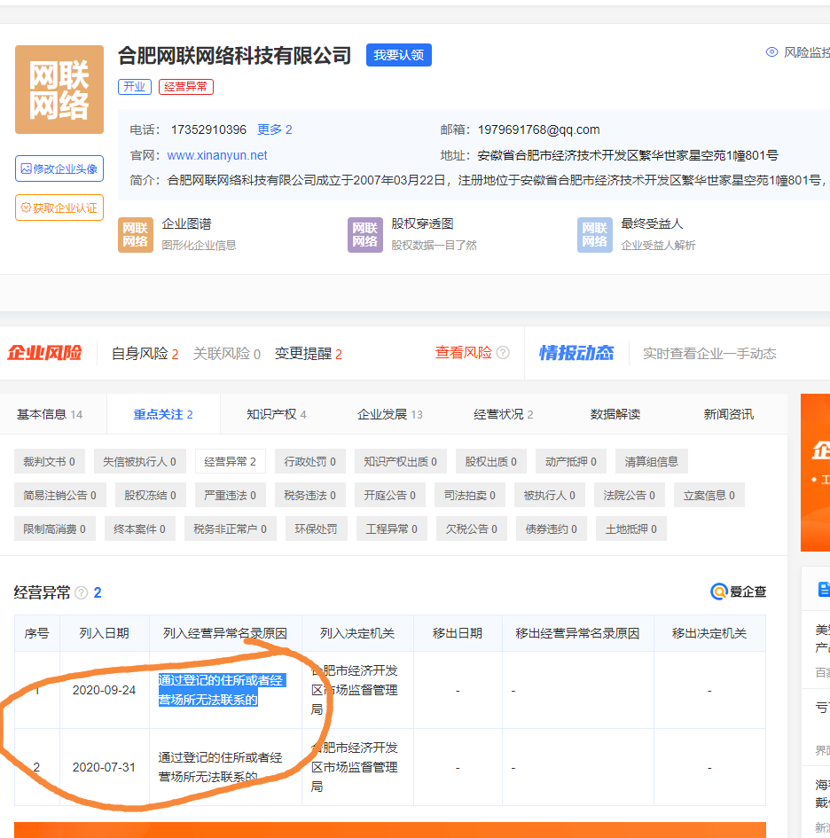
Task: Click 查看风险 link
Action: pos(464,353)
